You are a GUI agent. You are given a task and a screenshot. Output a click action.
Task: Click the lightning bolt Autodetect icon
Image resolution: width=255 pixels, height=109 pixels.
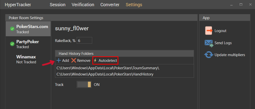[x=95, y=61]
